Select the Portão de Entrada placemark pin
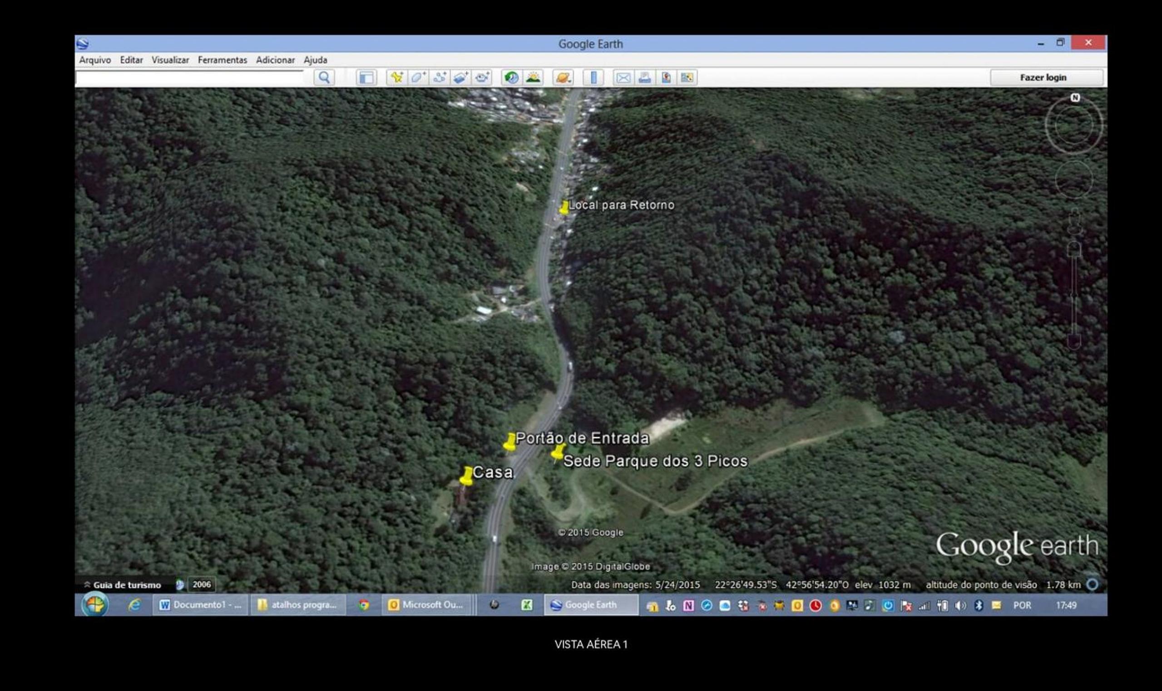 [x=510, y=442]
